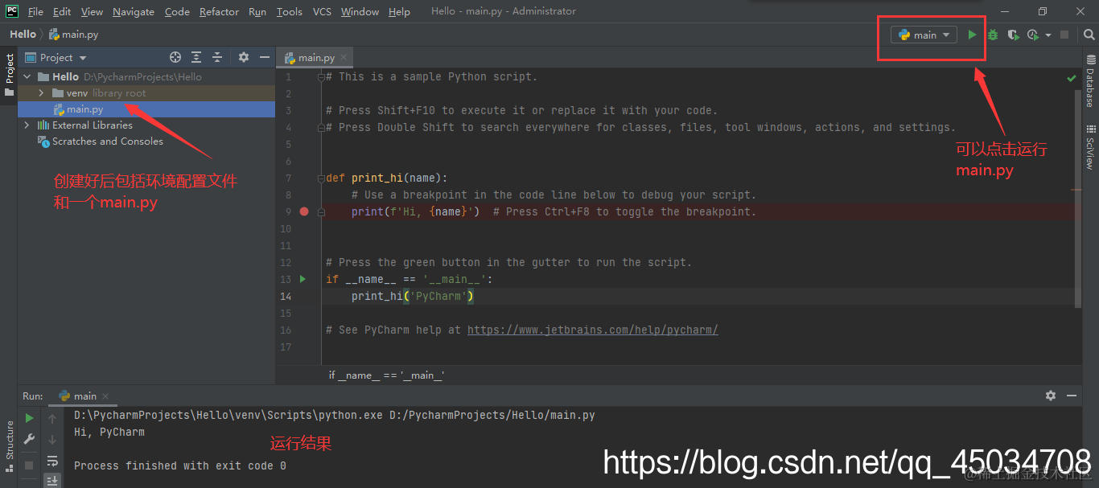Viewport: 1099px width, 488px height.
Task: Open the Help menu
Action: click(399, 11)
